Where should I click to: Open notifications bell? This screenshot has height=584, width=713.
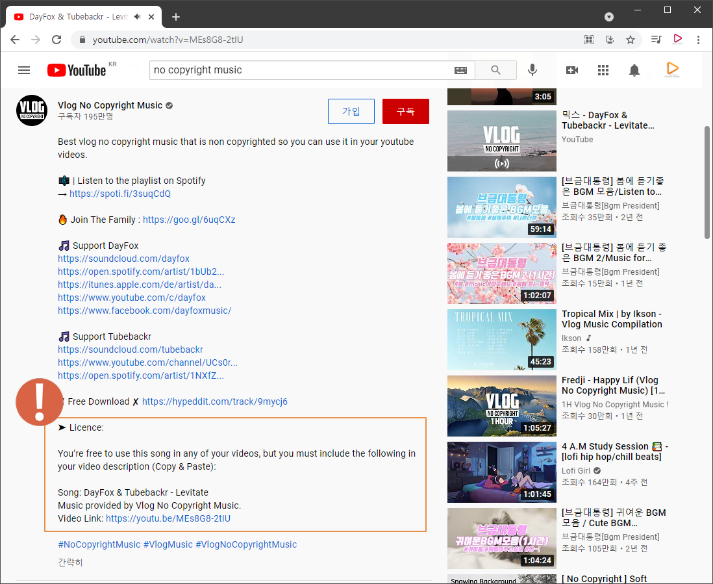pos(634,70)
